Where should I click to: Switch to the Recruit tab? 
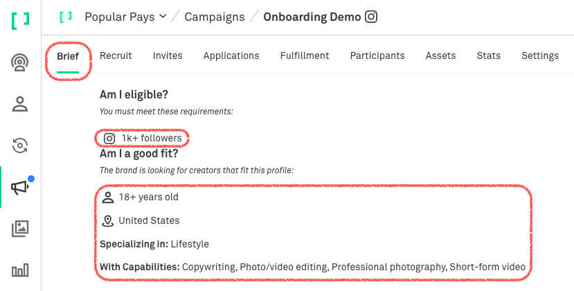[116, 55]
